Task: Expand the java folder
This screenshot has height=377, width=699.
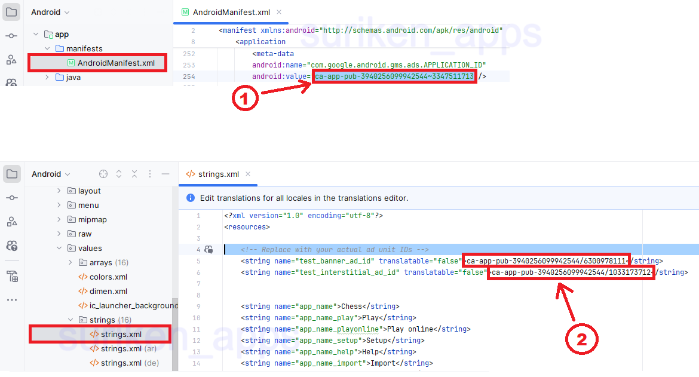Action: tap(48, 77)
